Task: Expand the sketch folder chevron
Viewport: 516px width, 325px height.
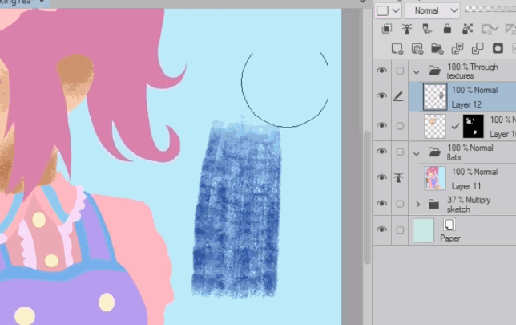Action: [x=418, y=205]
